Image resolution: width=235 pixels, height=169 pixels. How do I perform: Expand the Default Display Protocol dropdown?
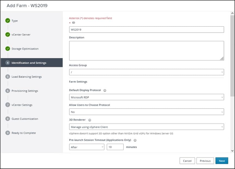(146, 97)
